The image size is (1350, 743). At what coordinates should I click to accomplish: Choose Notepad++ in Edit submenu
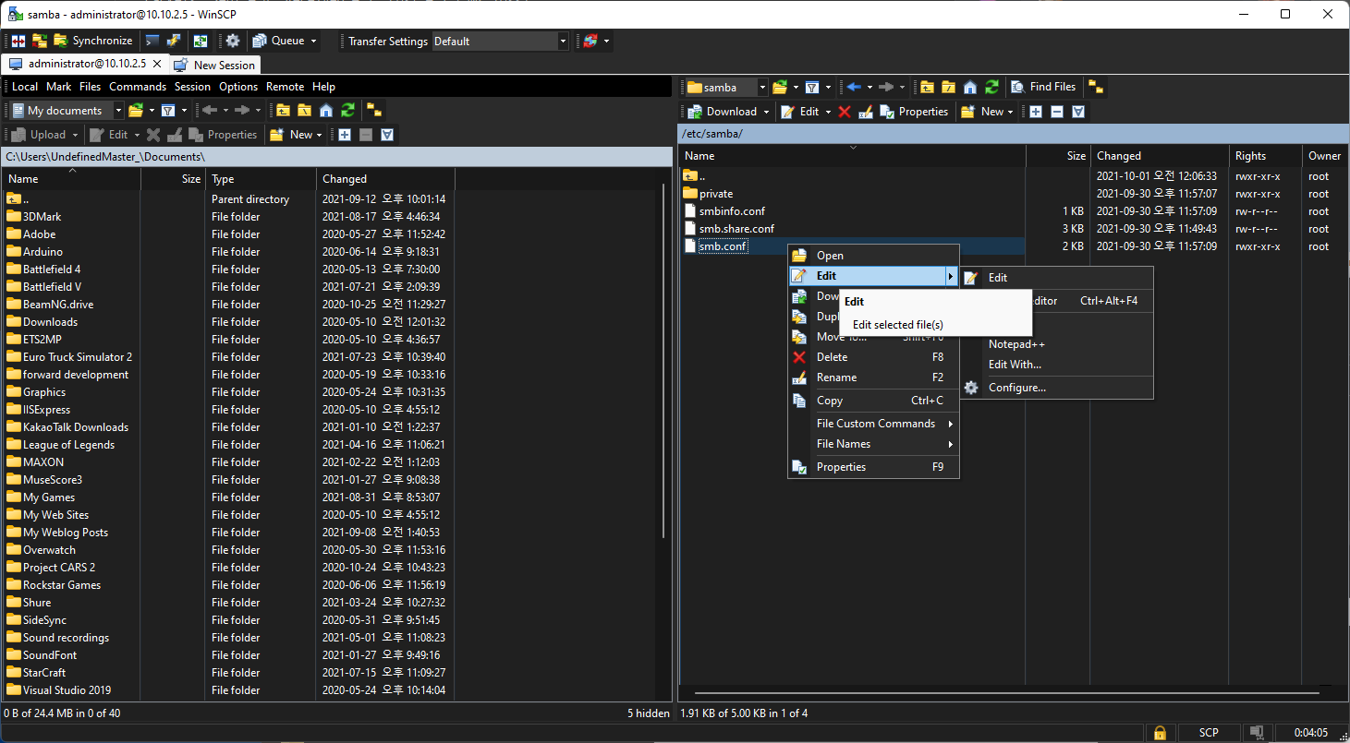[x=1058, y=344]
